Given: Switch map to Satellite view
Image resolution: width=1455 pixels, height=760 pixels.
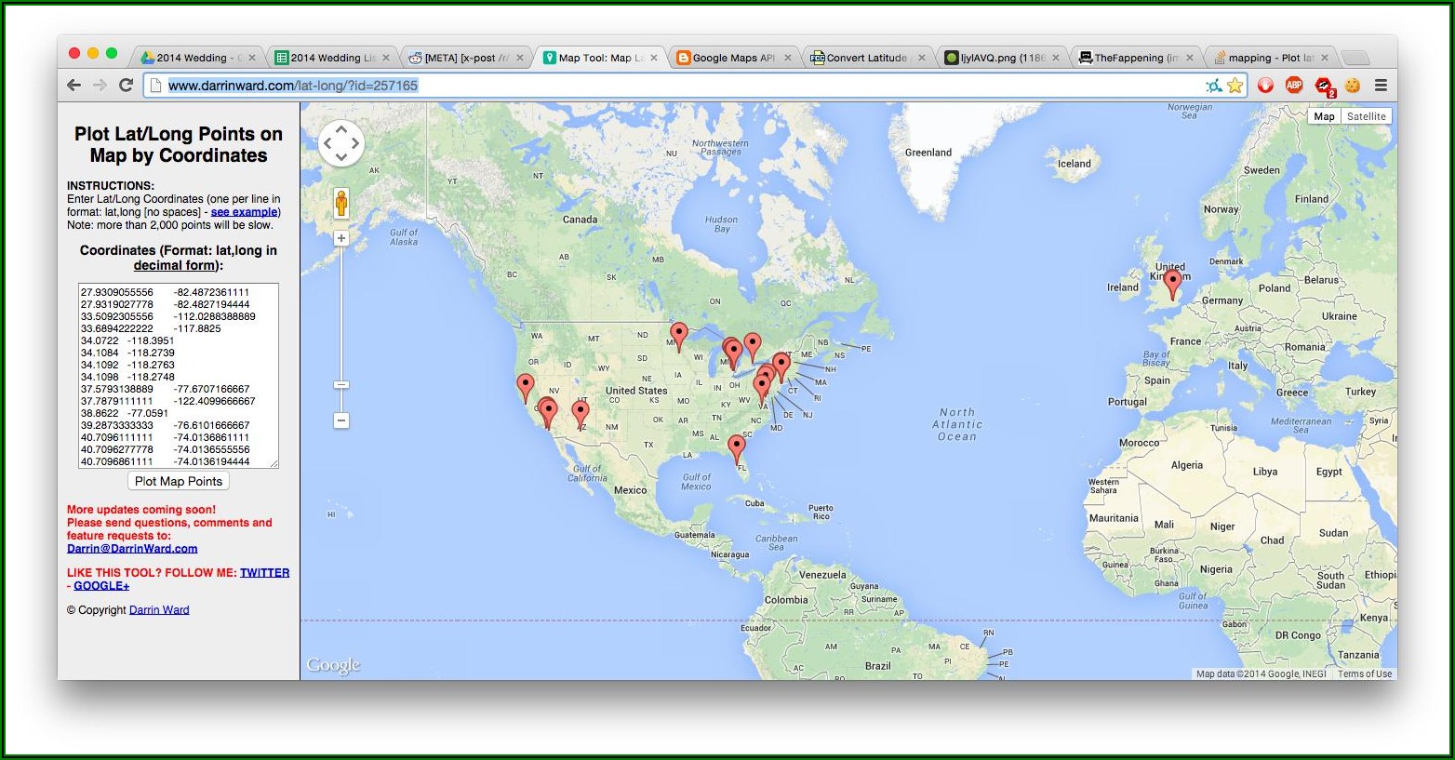Looking at the screenshot, I should click(1366, 116).
